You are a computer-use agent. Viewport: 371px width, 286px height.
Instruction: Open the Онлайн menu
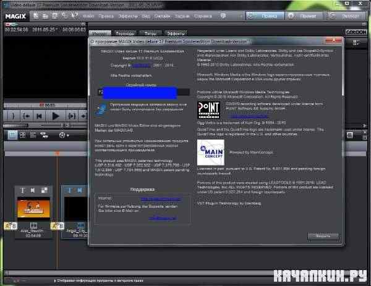pyautogui.click(x=162, y=16)
